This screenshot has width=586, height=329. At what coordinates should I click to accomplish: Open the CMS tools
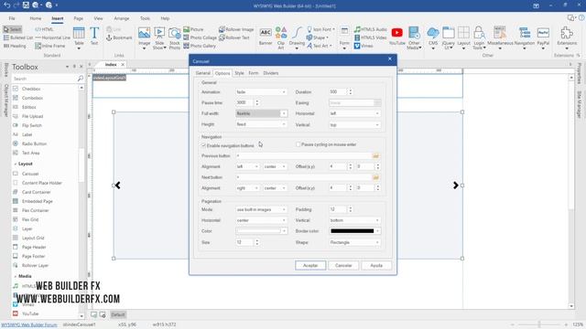(x=433, y=37)
